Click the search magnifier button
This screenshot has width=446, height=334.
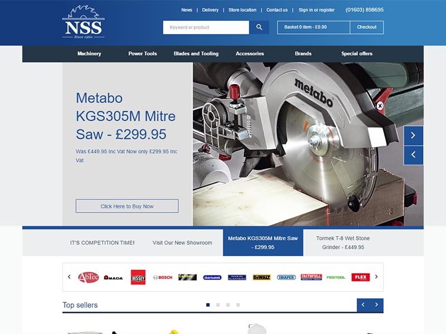(x=259, y=27)
